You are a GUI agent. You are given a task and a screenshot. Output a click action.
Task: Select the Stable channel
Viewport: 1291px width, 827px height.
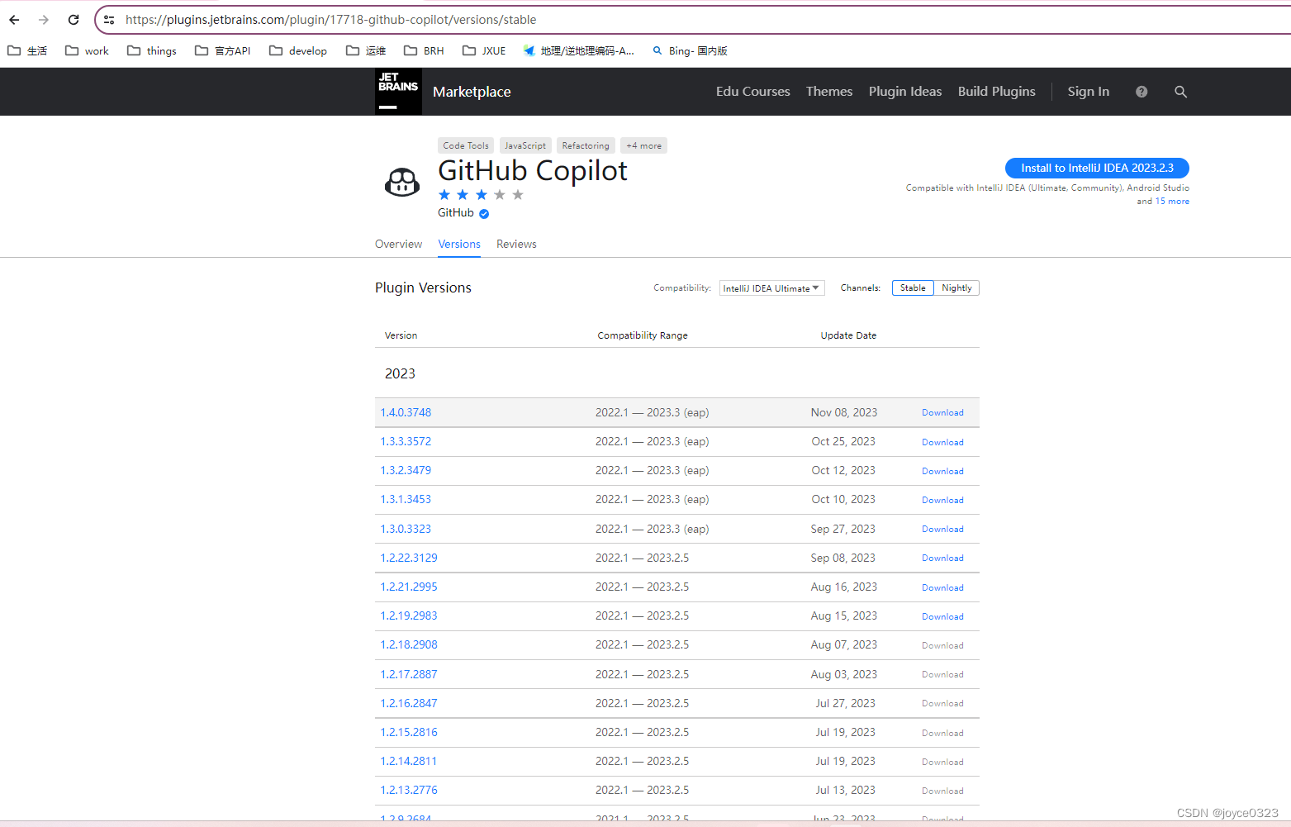point(913,288)
